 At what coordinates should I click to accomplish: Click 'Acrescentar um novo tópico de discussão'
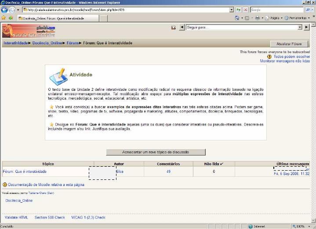click(156, 152)
